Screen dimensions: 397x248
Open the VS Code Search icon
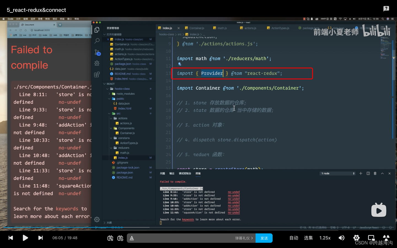coord(97,41)
